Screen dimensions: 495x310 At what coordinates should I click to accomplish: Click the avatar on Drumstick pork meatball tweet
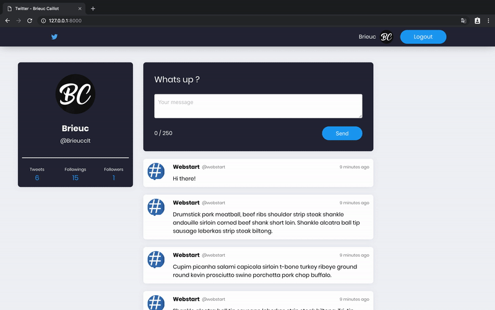click(156, 207)
